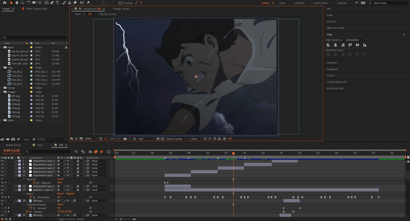Switch to the Small Screen workspace
The image size is (410, 221).
[x=321, y=3]
